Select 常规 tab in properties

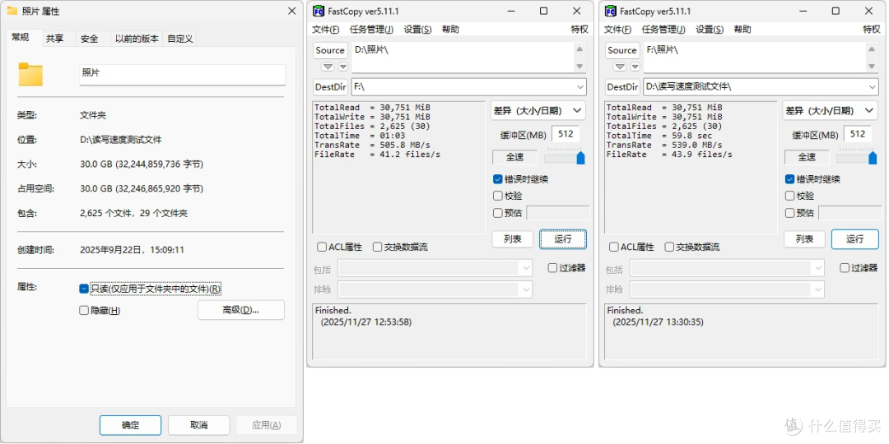click(x=21, y=37)
